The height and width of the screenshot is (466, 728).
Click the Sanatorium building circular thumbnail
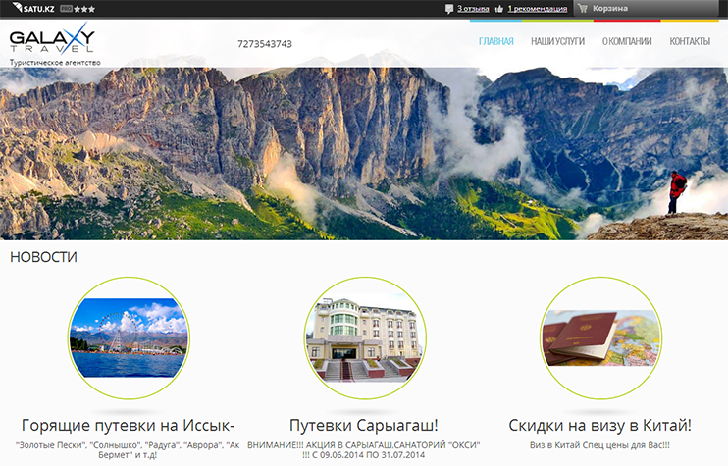364,337
